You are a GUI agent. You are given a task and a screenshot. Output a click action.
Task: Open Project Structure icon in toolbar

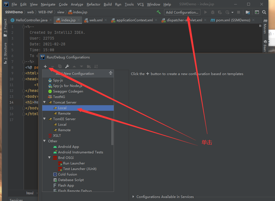[248, 12]
